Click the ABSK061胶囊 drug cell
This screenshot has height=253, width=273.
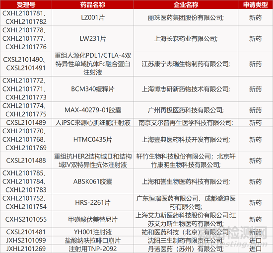[x=93, y=181]
